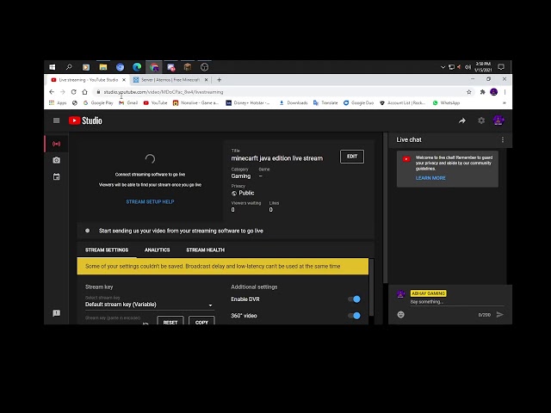The width and height of the screenshot is (551, 413).
Task: Open the WhatsApp bookmark
Action: 446,103
